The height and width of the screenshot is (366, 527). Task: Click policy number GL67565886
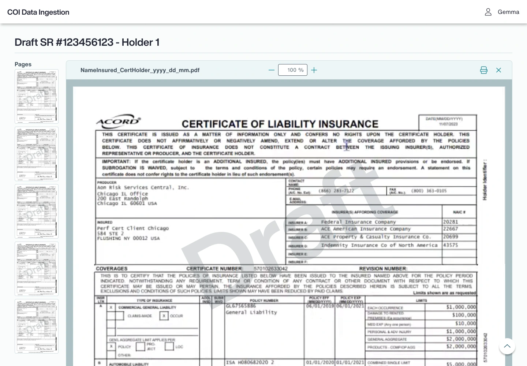[x=241, y=306]
